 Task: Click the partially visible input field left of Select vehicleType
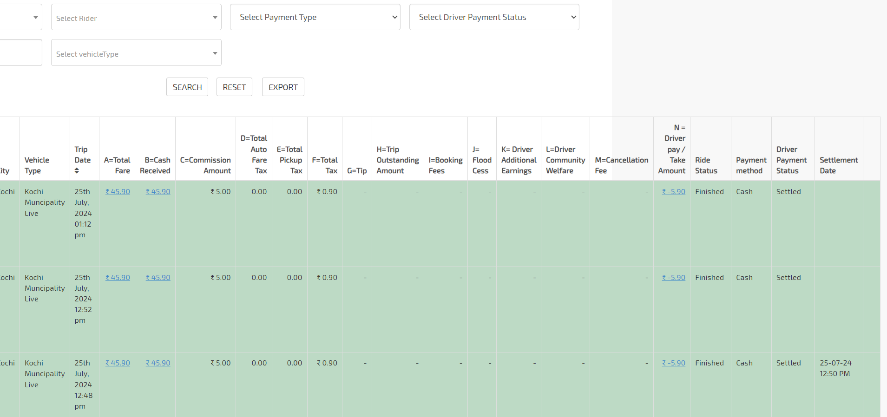coord(20,52)
